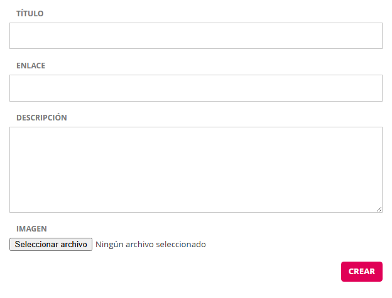Click the DESCRIPCIÓN field label
Image resolution: width=392 pixels, height=298 pixels.
click(x=41, y=117)
